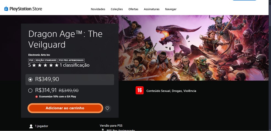Select the R$314,91 EA Play price option
271x131 pixels.
pyautogui.click(x=30, y=91)
